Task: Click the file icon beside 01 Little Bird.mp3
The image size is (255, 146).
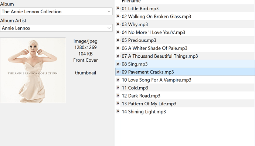Action: pos(118,8)
